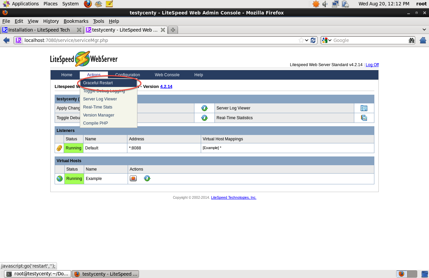Viewport: 429px width, 278px height.
Task: Reload the page with refresh icon
Action: pos(313,40)
